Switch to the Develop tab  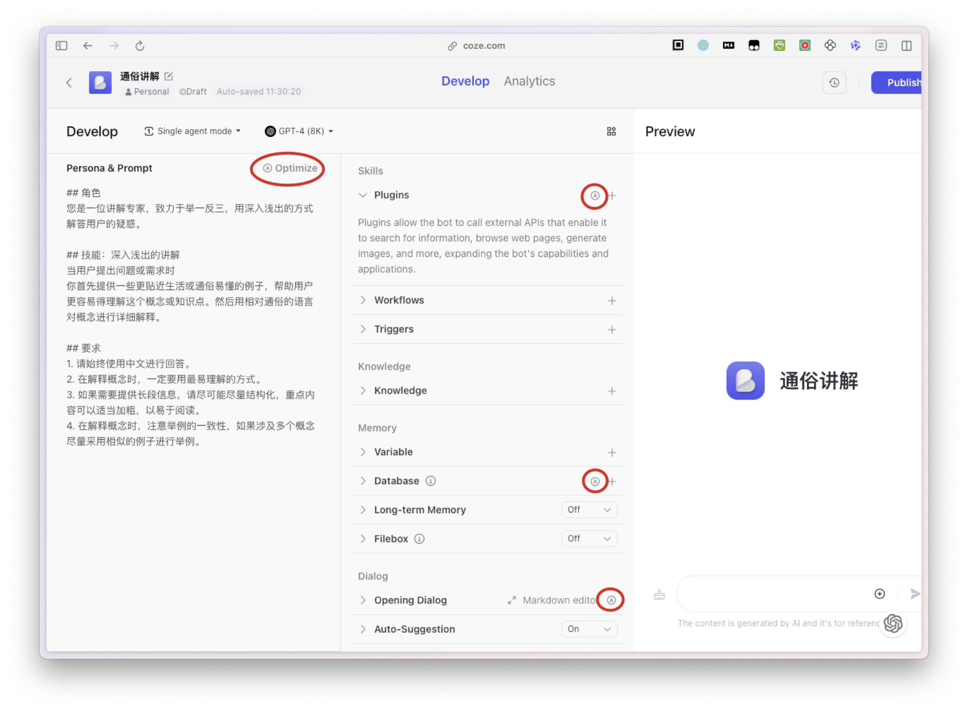coord(465,81)
